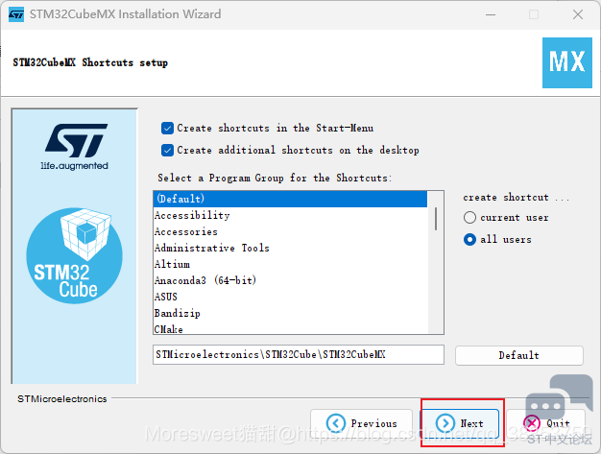Select Altium in the program group list
Image resolution: width=601 pixels, height=454 pixels.
[x=290, y=264]
